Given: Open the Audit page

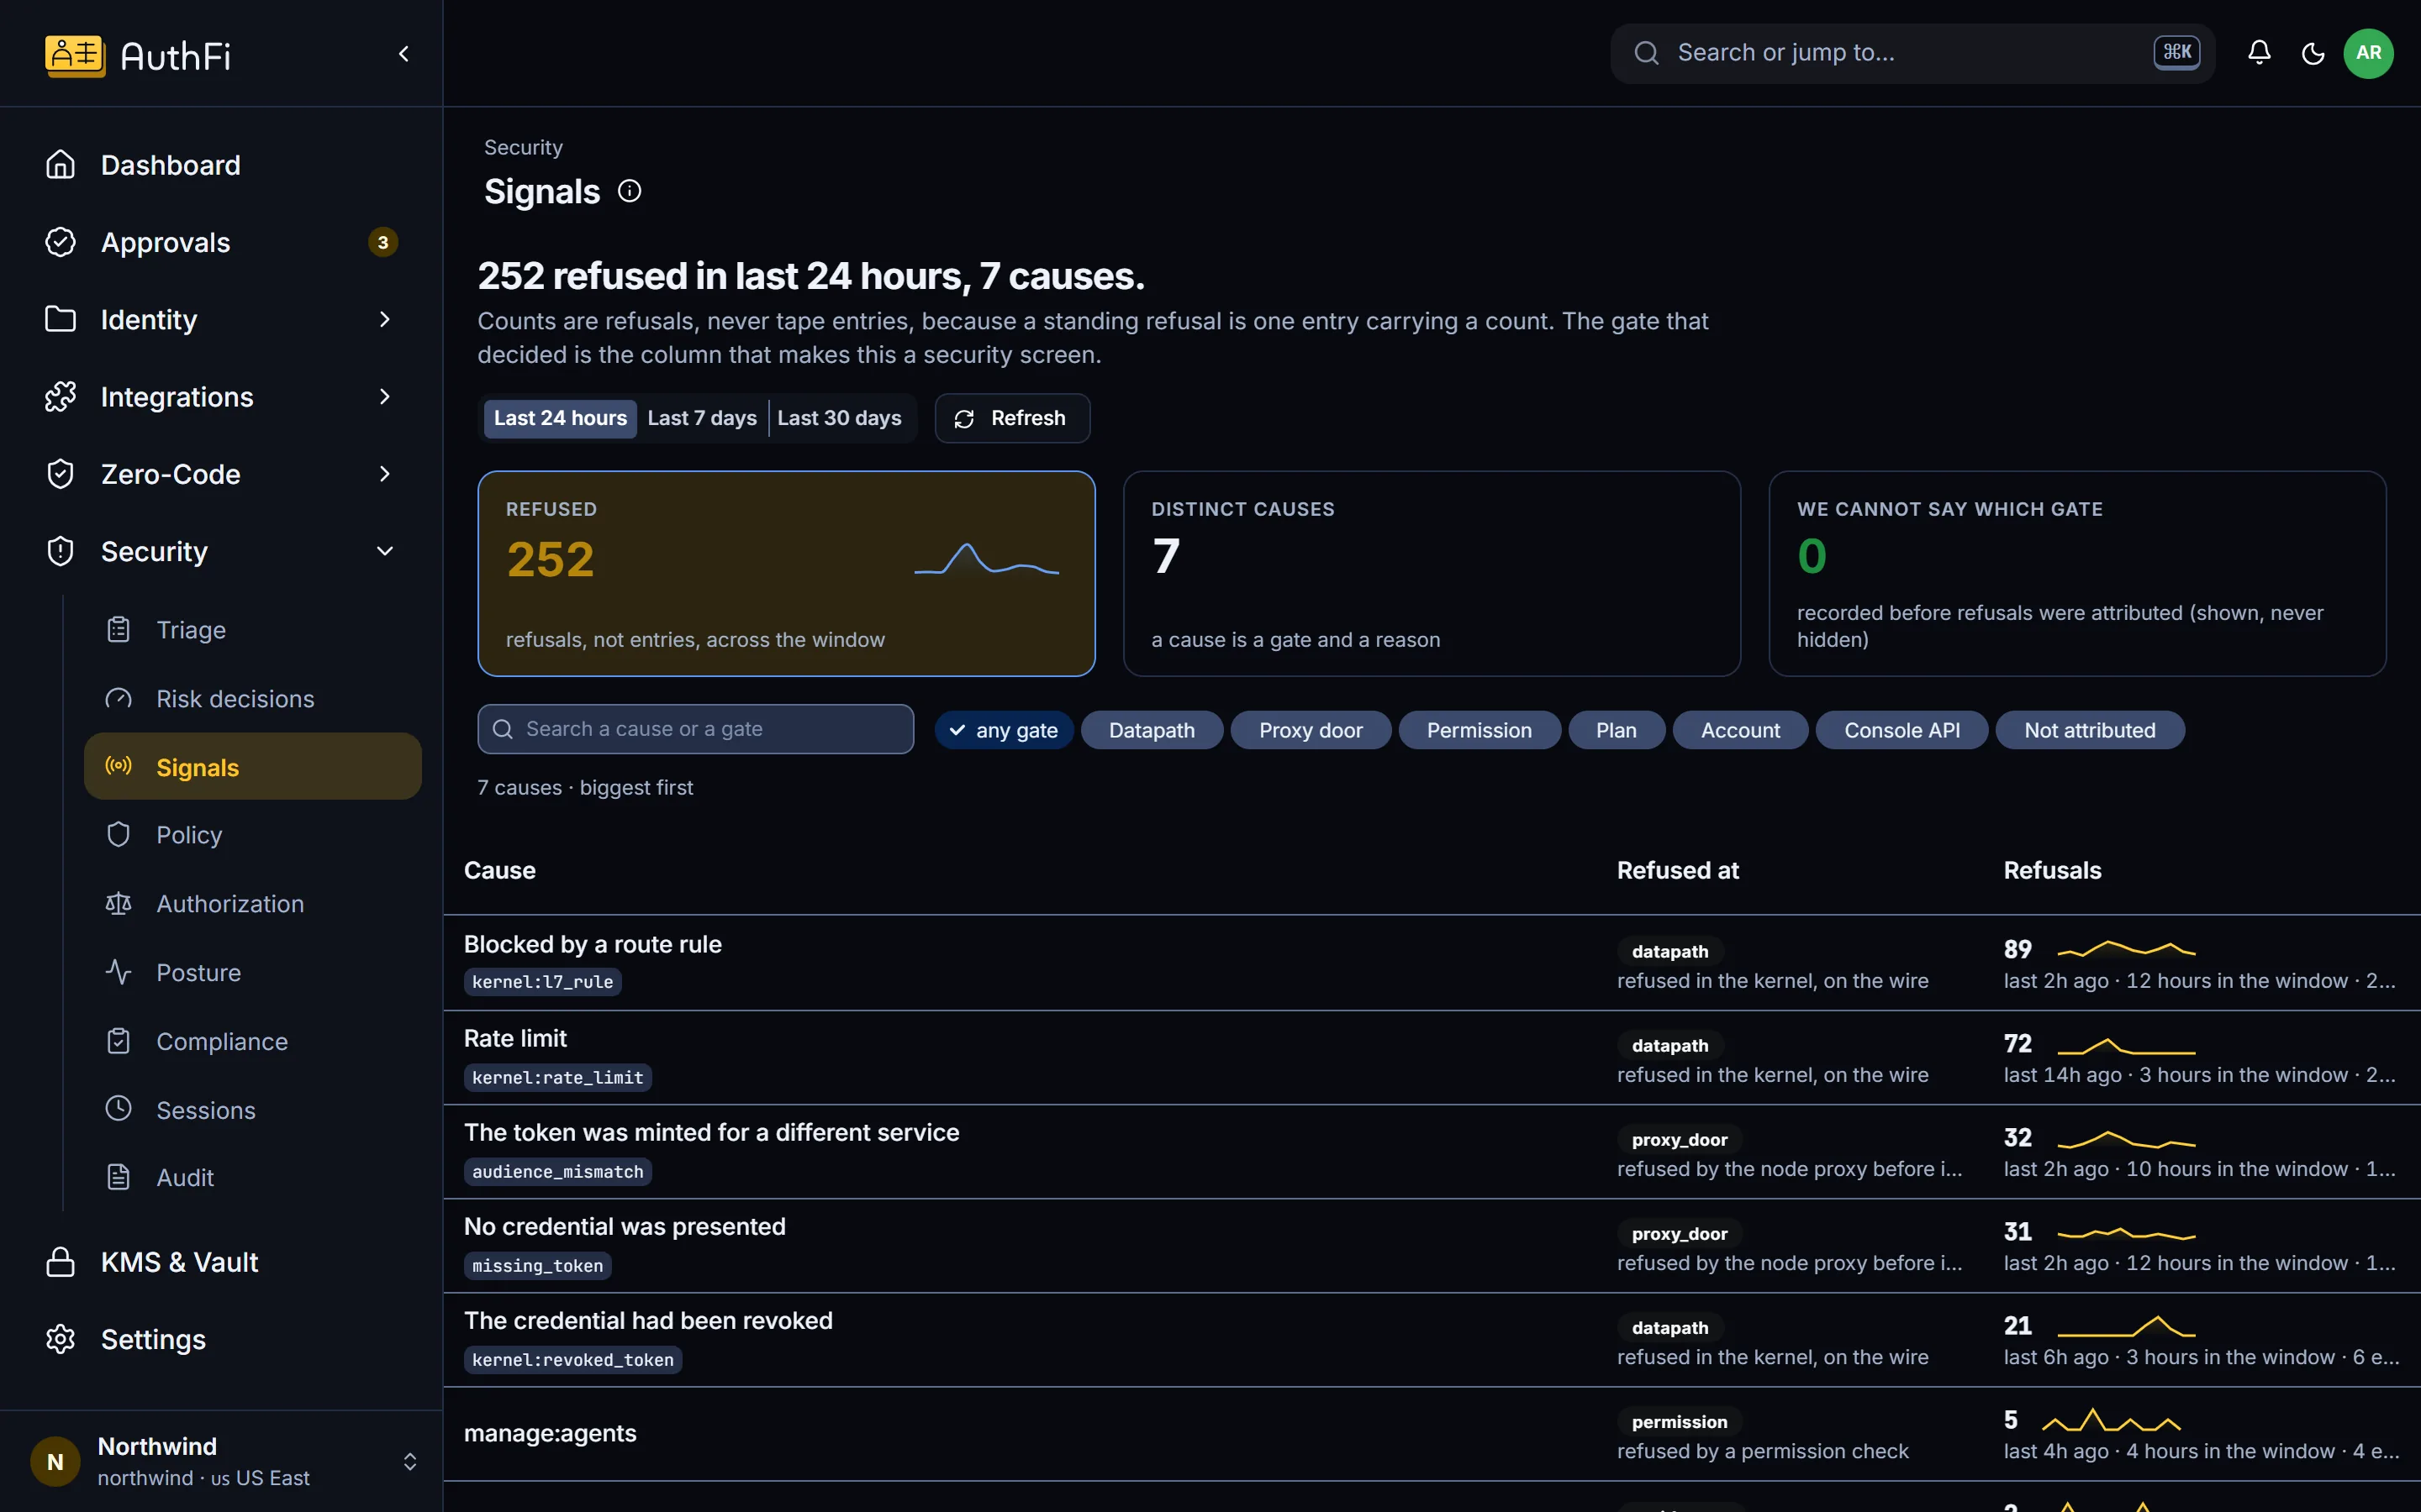Looking at the screenshot, I should pyautogui.click(x=252, y=1178).
